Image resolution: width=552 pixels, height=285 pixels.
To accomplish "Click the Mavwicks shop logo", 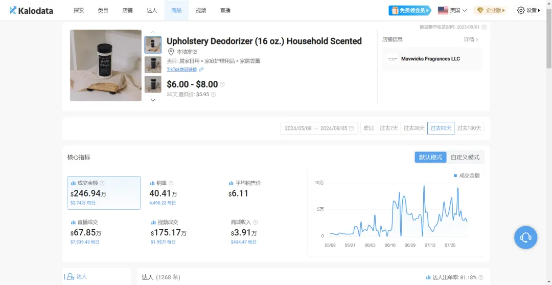I will point(392,59).
